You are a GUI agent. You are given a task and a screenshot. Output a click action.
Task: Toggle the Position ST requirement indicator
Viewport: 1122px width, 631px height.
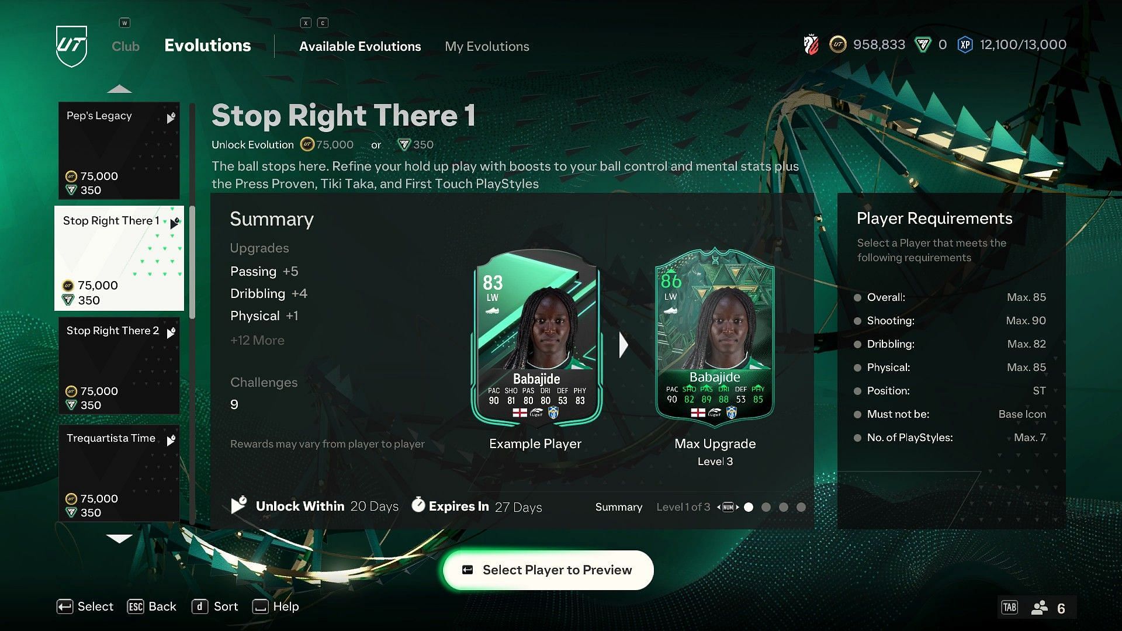pyautogui.click(x=858, y=391)
